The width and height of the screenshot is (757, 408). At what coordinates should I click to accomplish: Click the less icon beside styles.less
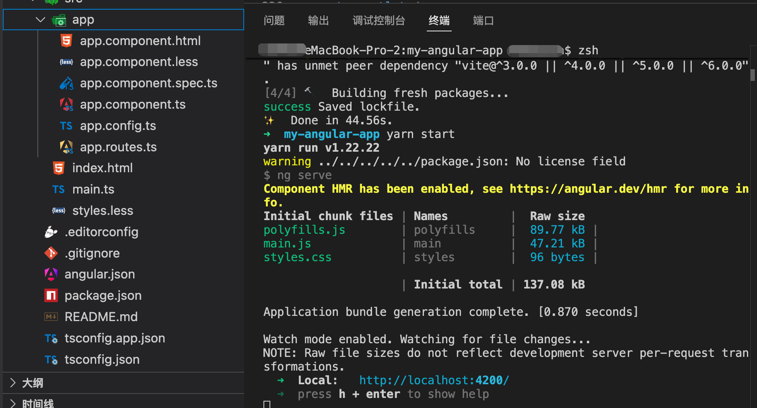[x=59, y=211]
